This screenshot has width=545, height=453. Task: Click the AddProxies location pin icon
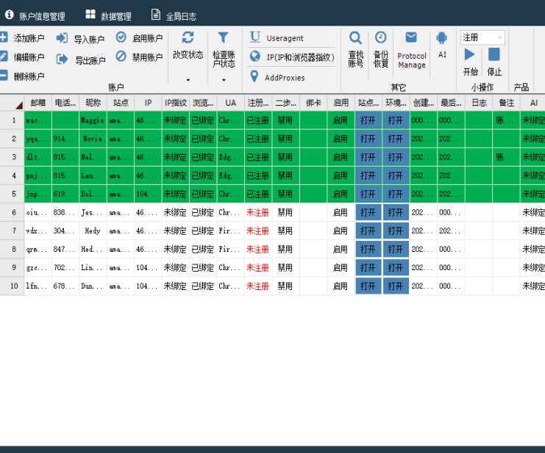(254, 76)
